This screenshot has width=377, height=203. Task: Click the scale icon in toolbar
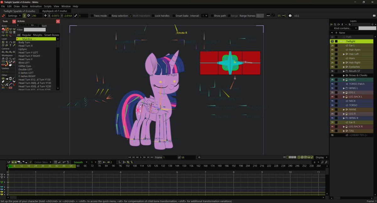coord(75,16)
